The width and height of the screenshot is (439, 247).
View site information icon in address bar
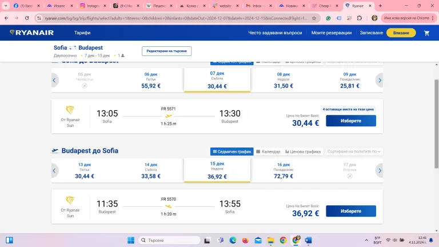coord(39,18)
